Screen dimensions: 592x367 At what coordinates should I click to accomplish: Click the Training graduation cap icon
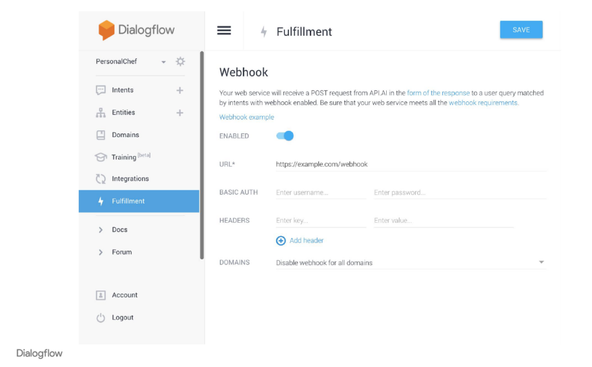101,157
